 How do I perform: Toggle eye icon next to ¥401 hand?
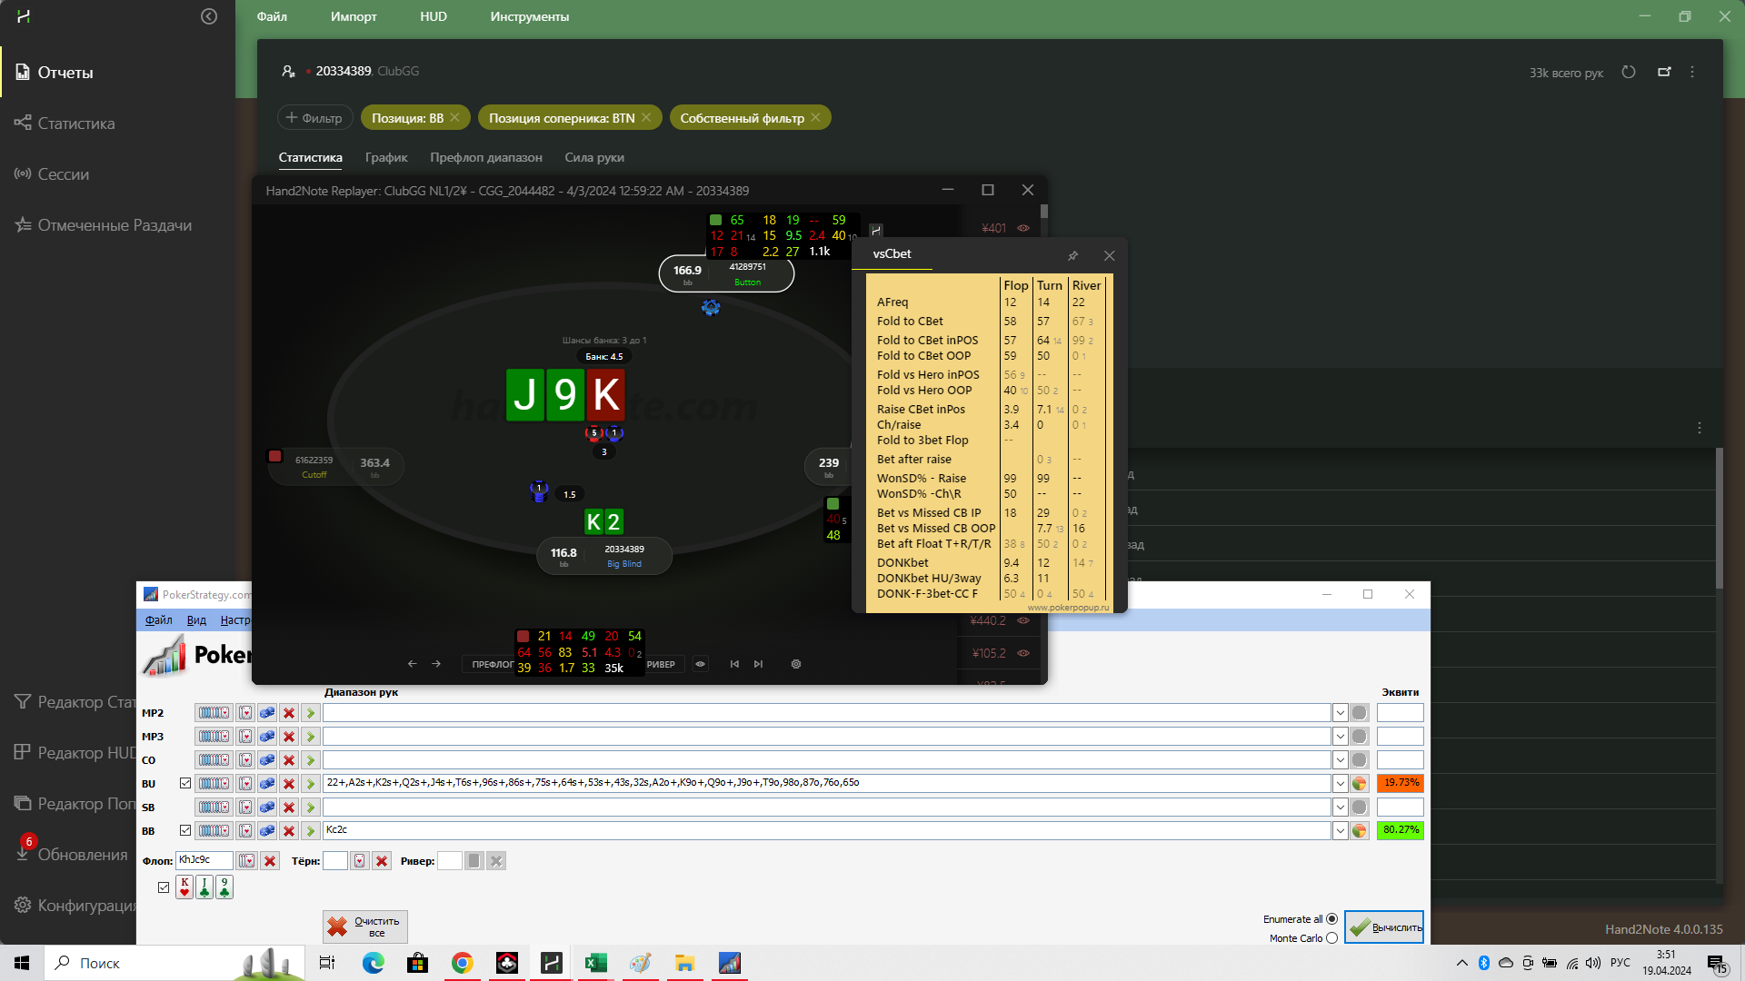click(x=1023, y=228)
